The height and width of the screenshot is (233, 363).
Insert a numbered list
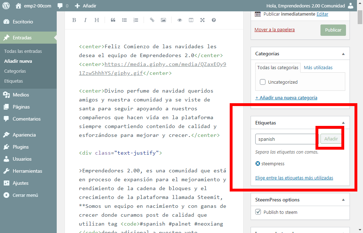[x=136, y=20]
